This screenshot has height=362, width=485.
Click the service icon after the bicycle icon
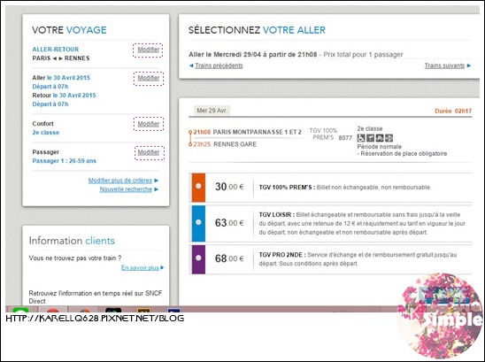389,138
